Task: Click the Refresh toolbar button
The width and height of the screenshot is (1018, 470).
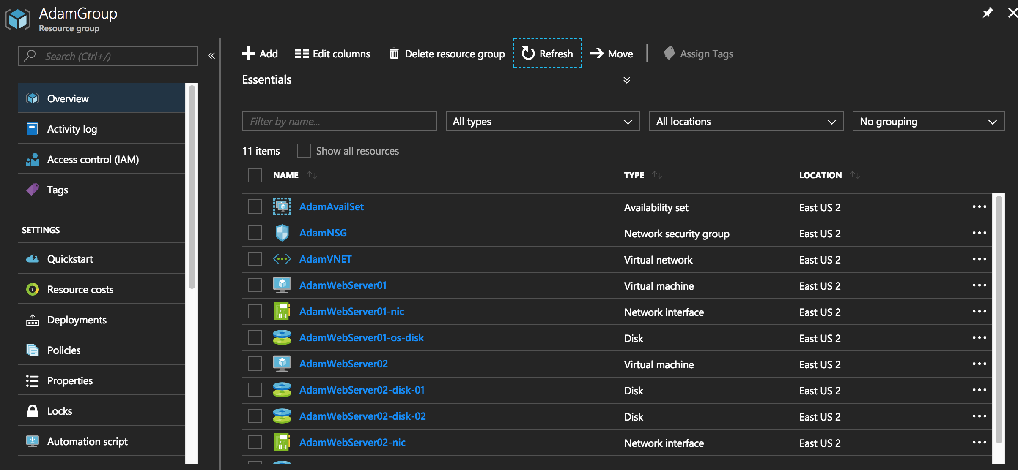Action: (547, 54)
